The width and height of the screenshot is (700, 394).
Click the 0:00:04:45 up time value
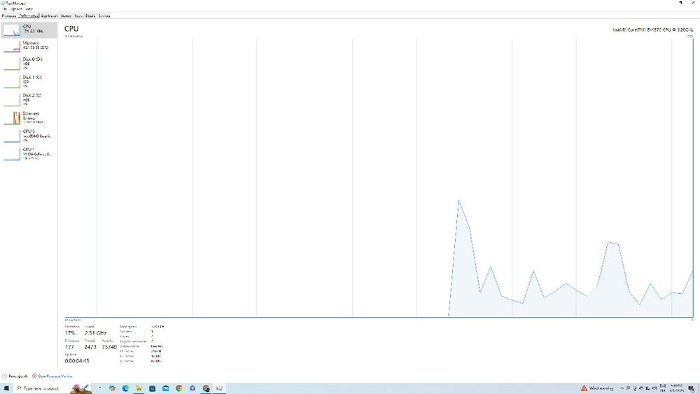pyautogui.click(x=77, y=360)
